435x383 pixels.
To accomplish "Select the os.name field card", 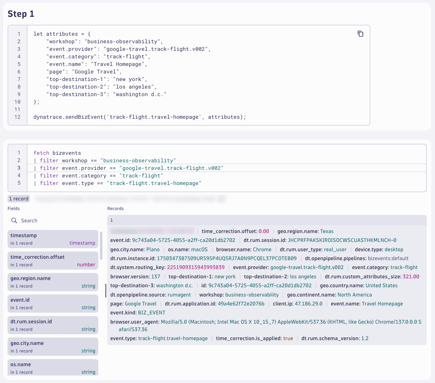I will point(53,367).
